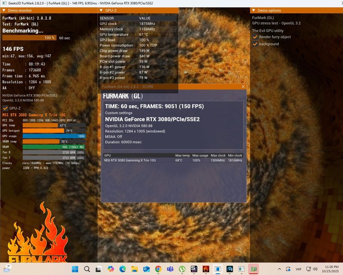Screen dimensions: 343x275
Task: Open uTorrent from the taskbar
Action: (x=182, y=269)
